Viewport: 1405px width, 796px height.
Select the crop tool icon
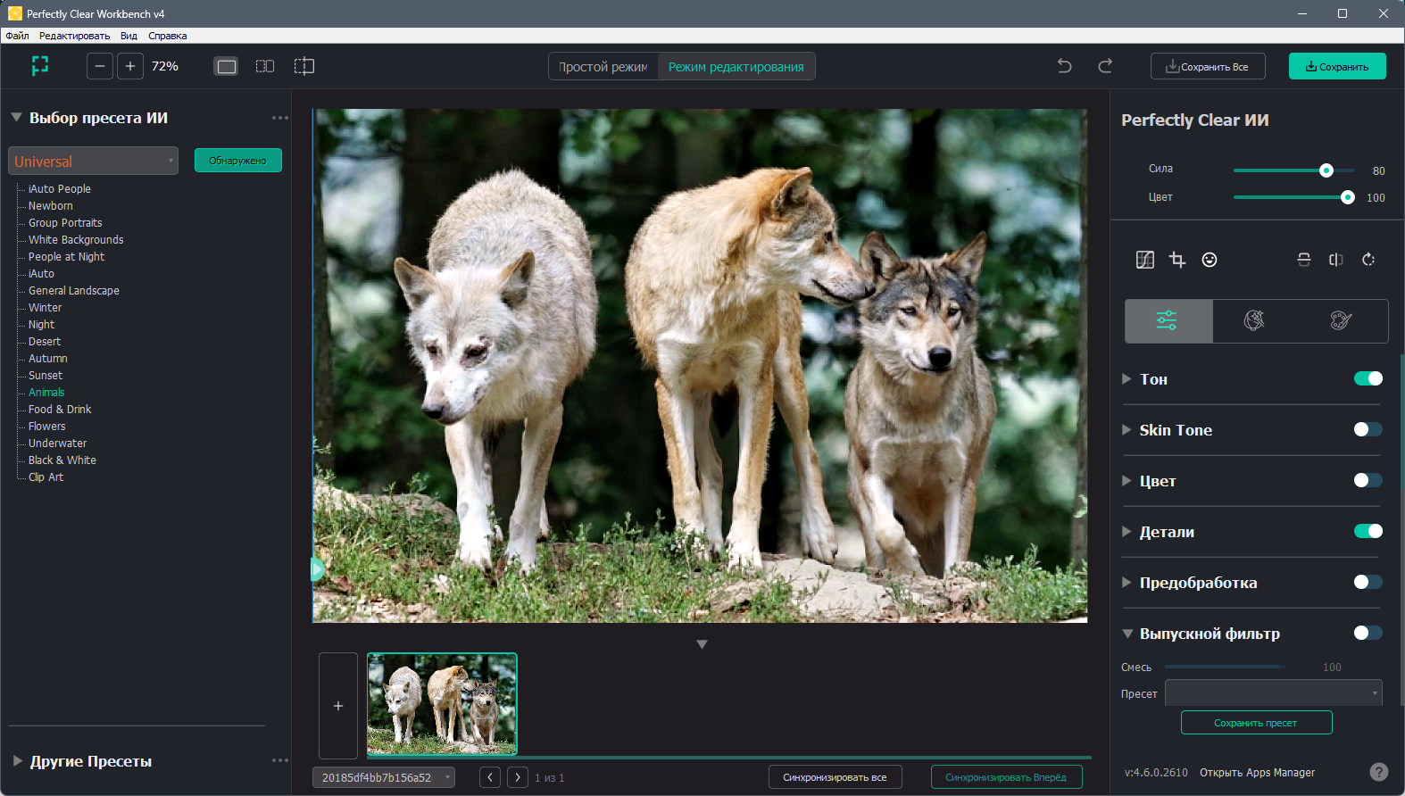click(1176, 260)
